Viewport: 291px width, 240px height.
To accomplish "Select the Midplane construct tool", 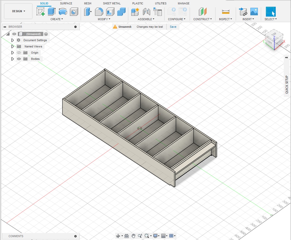I will pos(202,11).
